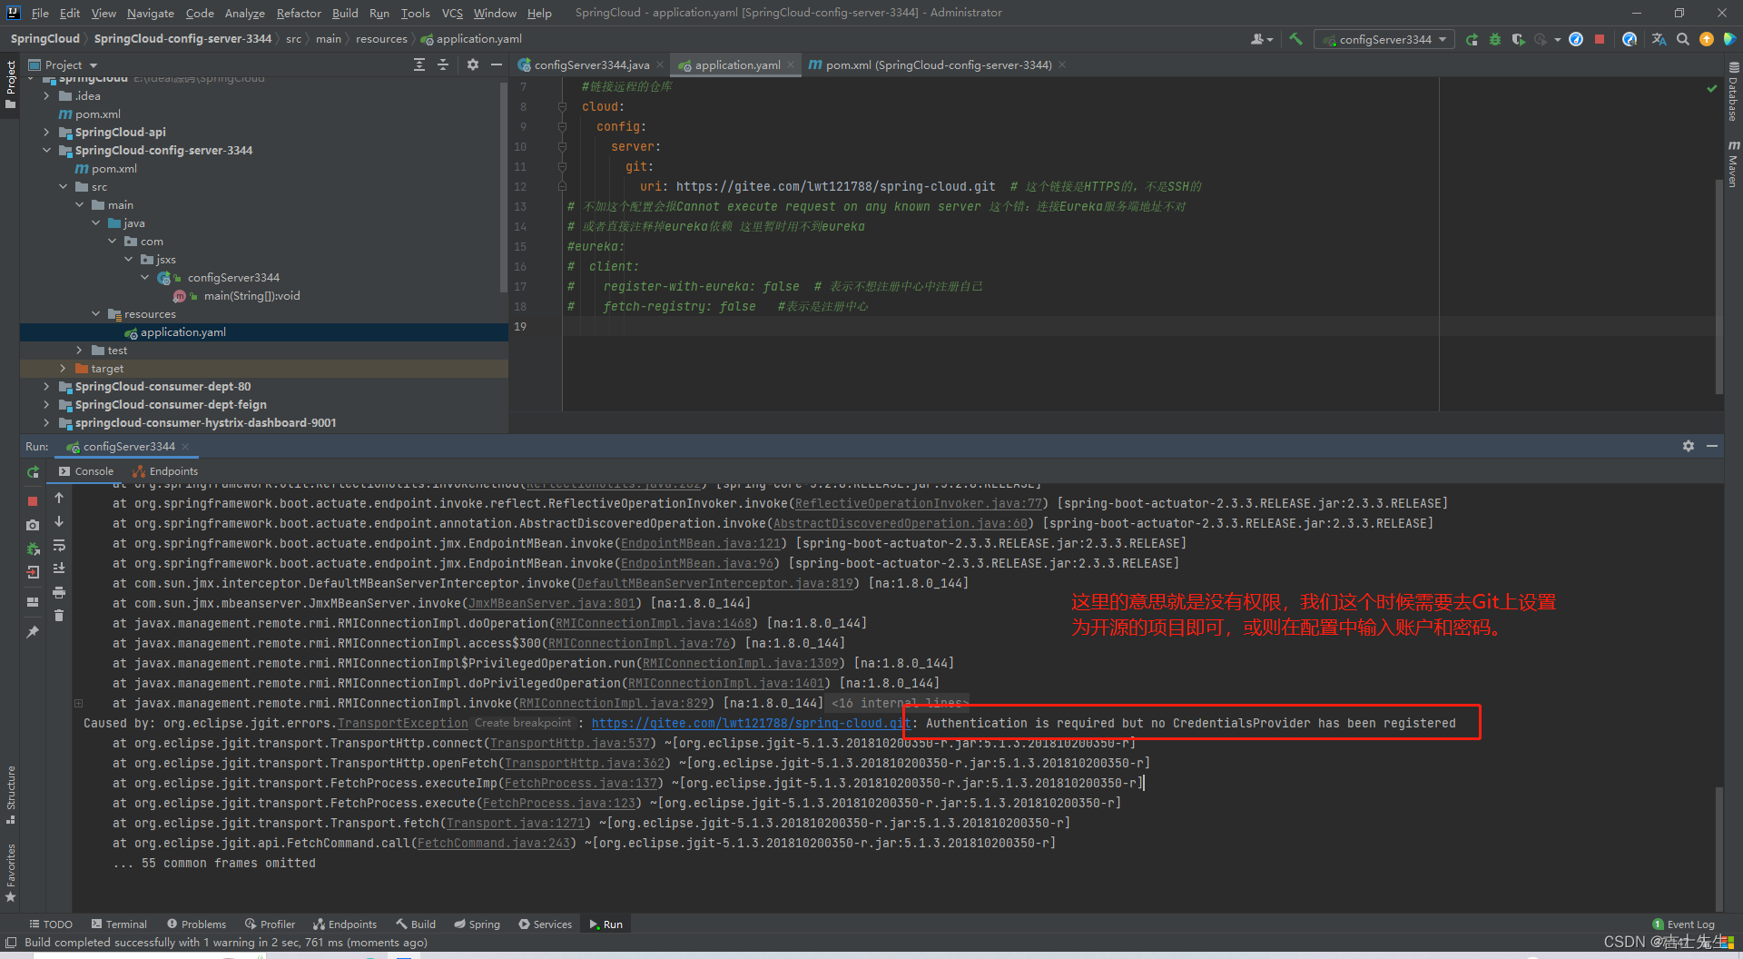
Task: Click the Exit icon in Run panel
Action: (33, 572)
